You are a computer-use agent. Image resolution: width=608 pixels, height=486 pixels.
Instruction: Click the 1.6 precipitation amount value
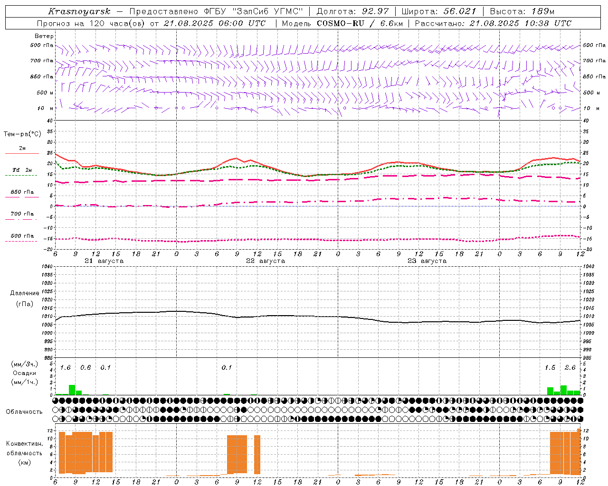point(66,368)
